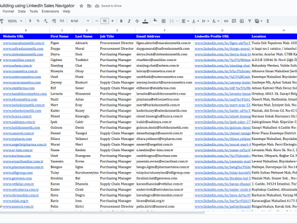
Task: Select Procurement Director cell in Duygu's row
Action: point(117,49)
